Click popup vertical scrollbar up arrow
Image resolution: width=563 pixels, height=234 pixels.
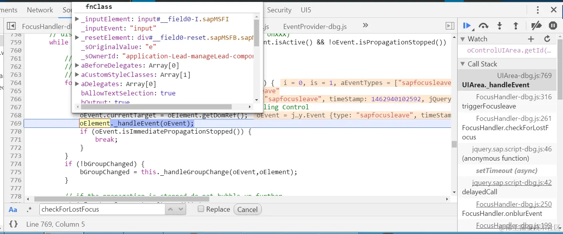[256, 16]
